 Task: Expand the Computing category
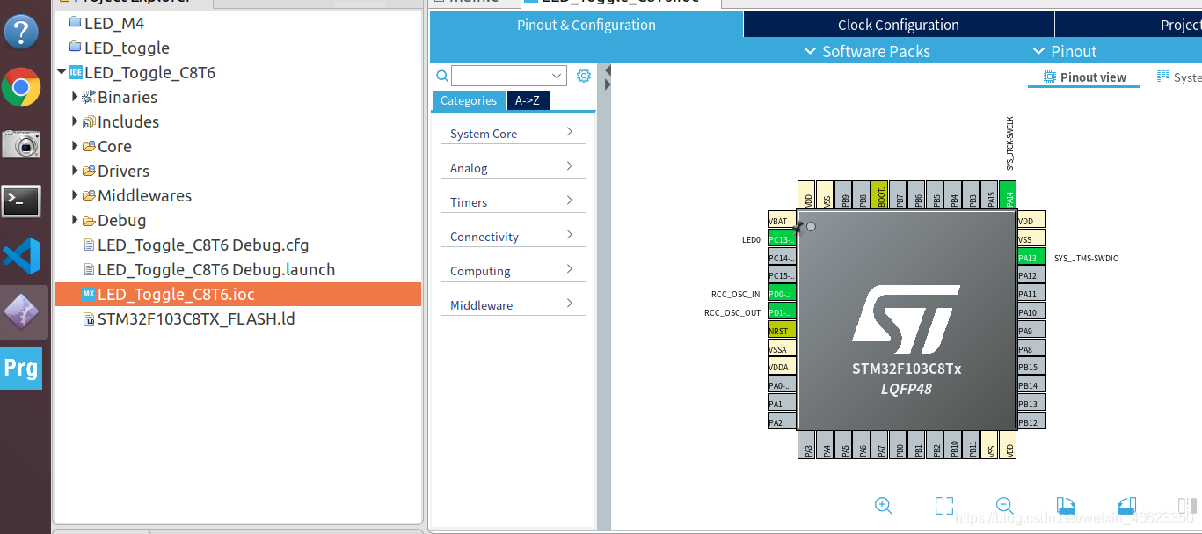tap(513, 271)
